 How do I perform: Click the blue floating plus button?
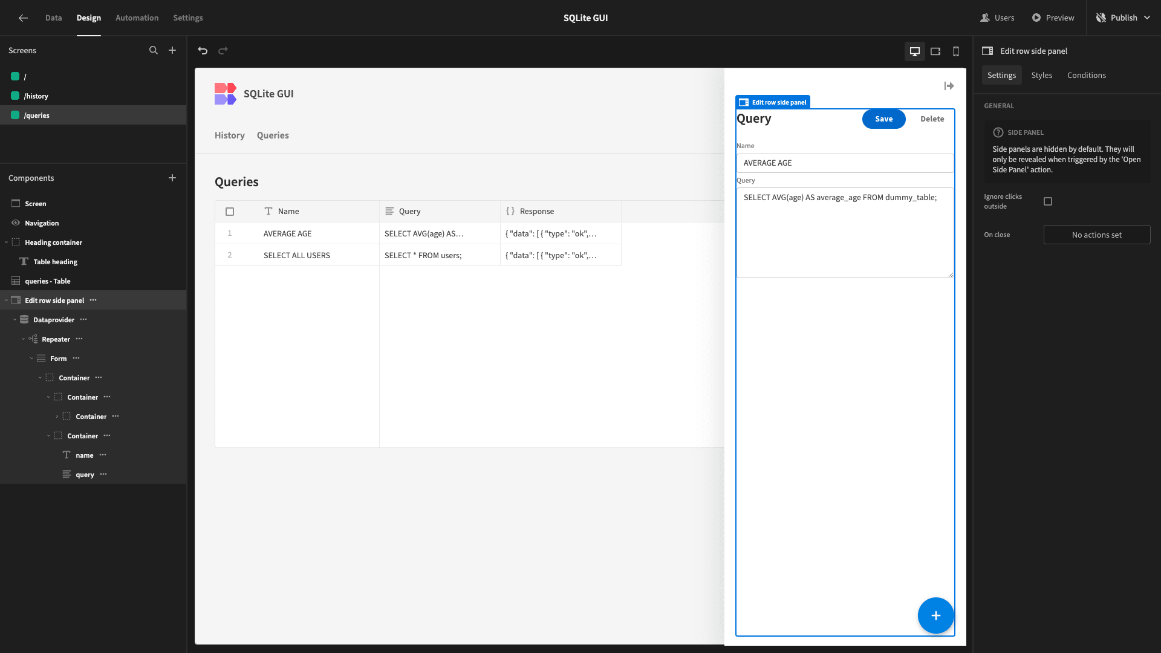point(935,616)
